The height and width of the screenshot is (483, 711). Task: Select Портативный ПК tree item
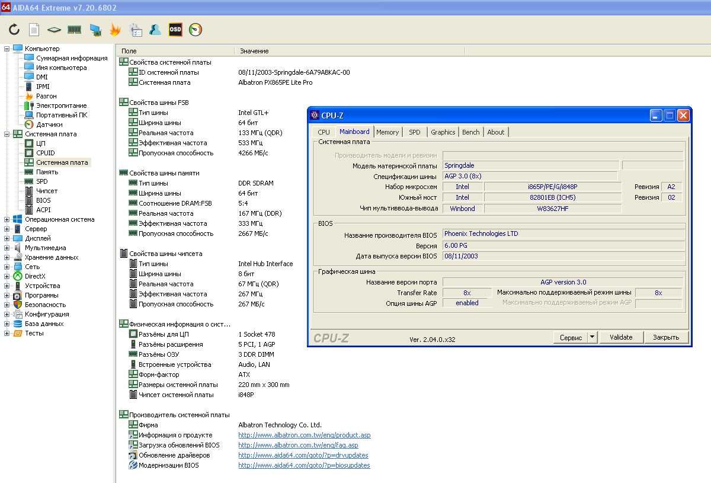[62, 115]
